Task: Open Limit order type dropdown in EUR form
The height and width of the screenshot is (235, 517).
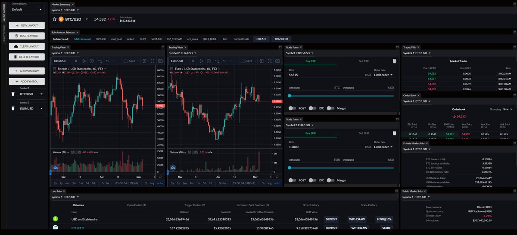Action: pyautogui.click(x=383, y=147)
